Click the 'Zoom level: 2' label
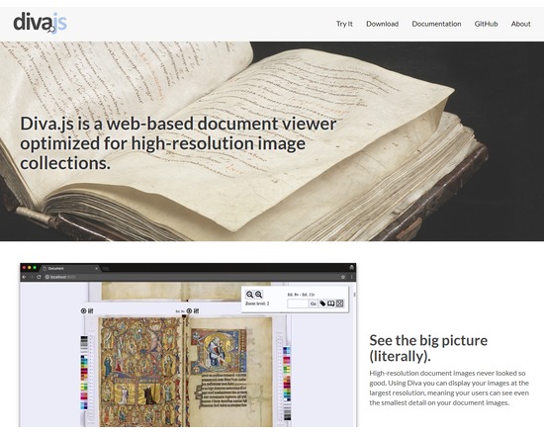 pos(257,304)
